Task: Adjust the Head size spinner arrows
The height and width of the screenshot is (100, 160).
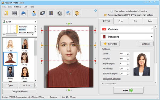Action: pos(128,69)
